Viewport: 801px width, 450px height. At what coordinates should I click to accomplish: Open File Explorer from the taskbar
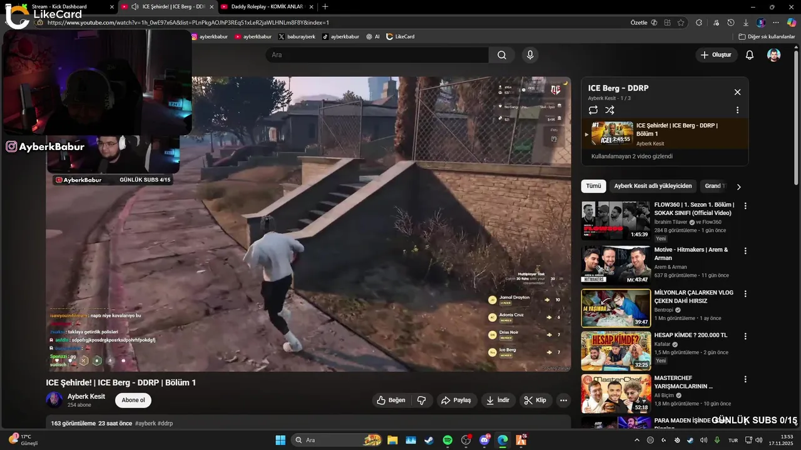(x=392, y=440)
